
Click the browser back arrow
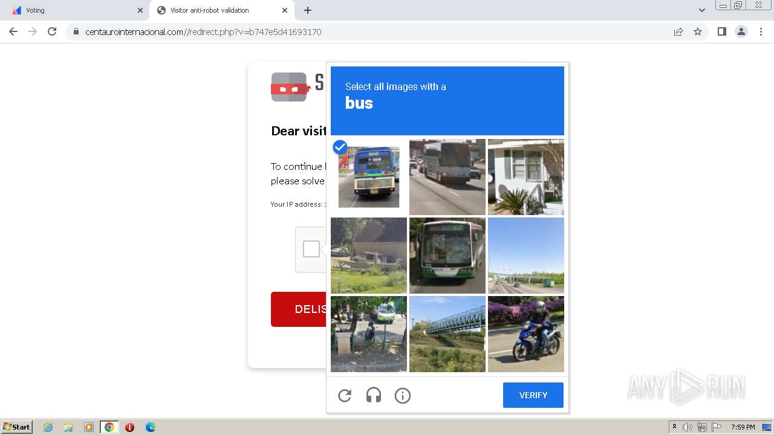tap(13, 31)
